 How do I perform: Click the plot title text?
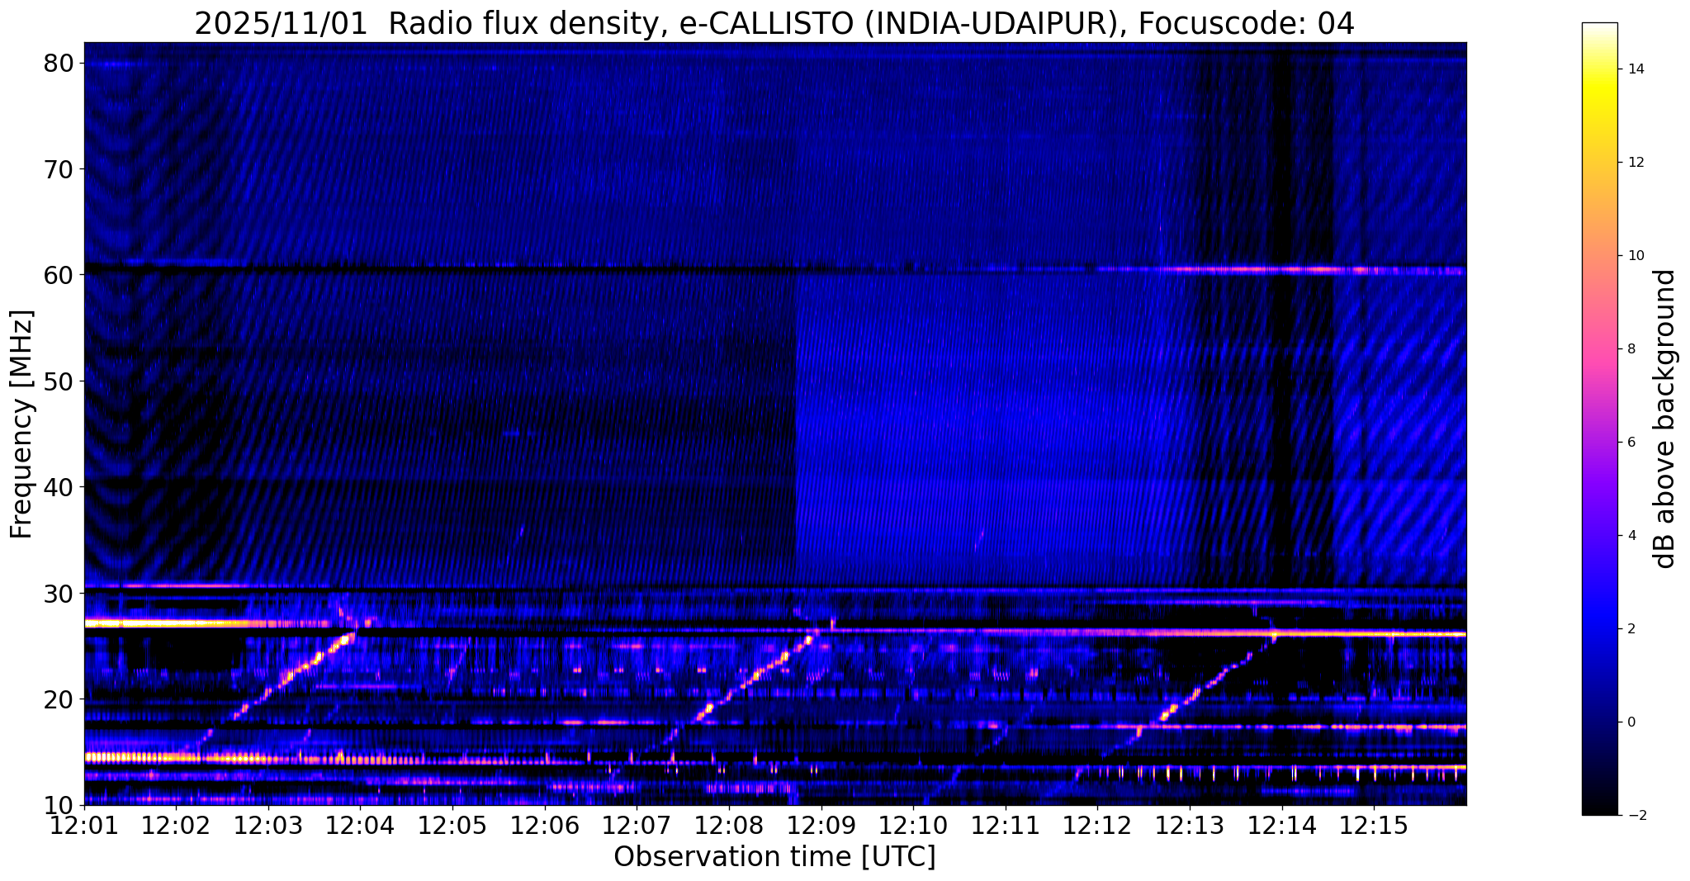(x=774, y=24)
